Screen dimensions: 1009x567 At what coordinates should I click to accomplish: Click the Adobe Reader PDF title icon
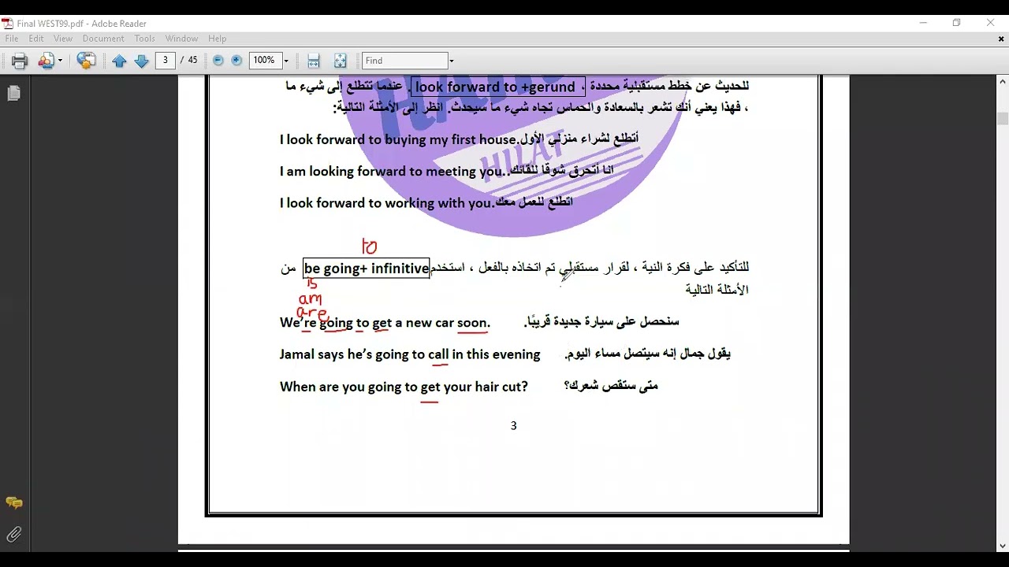point(8,24)
